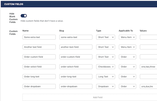Open Applicable To dropdown for 'Another text field'
157x101 pixels.
128,47
